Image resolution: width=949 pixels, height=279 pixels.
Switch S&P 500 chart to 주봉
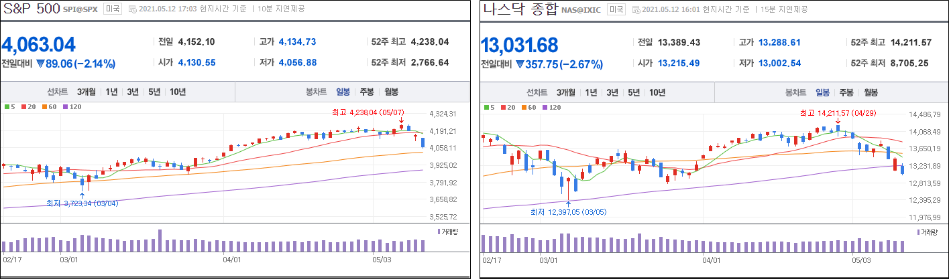(367, 92)
